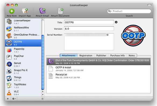
Task: Open the gear action menu
Action: point(14,99)
